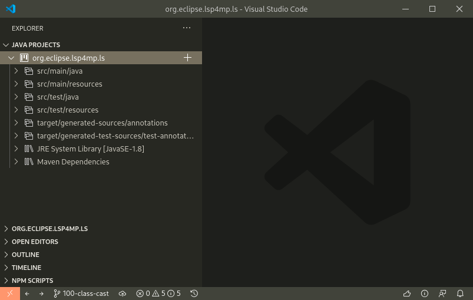Go back using the left arrow in status bar
The image size is (473, 300).
click(x=27, y=294)
